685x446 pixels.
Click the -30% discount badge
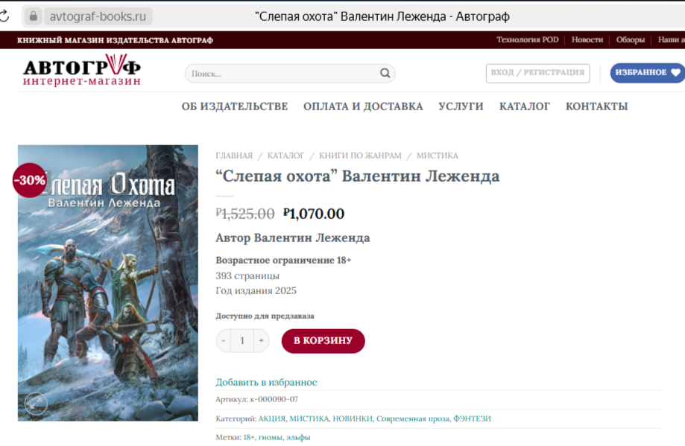tap(29, 180)
